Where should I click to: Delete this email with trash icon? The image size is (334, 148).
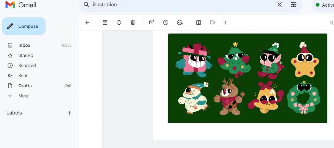[x=133, y=22]
